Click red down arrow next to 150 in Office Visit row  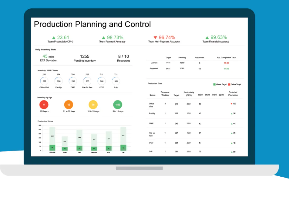(x=231, y=104)
